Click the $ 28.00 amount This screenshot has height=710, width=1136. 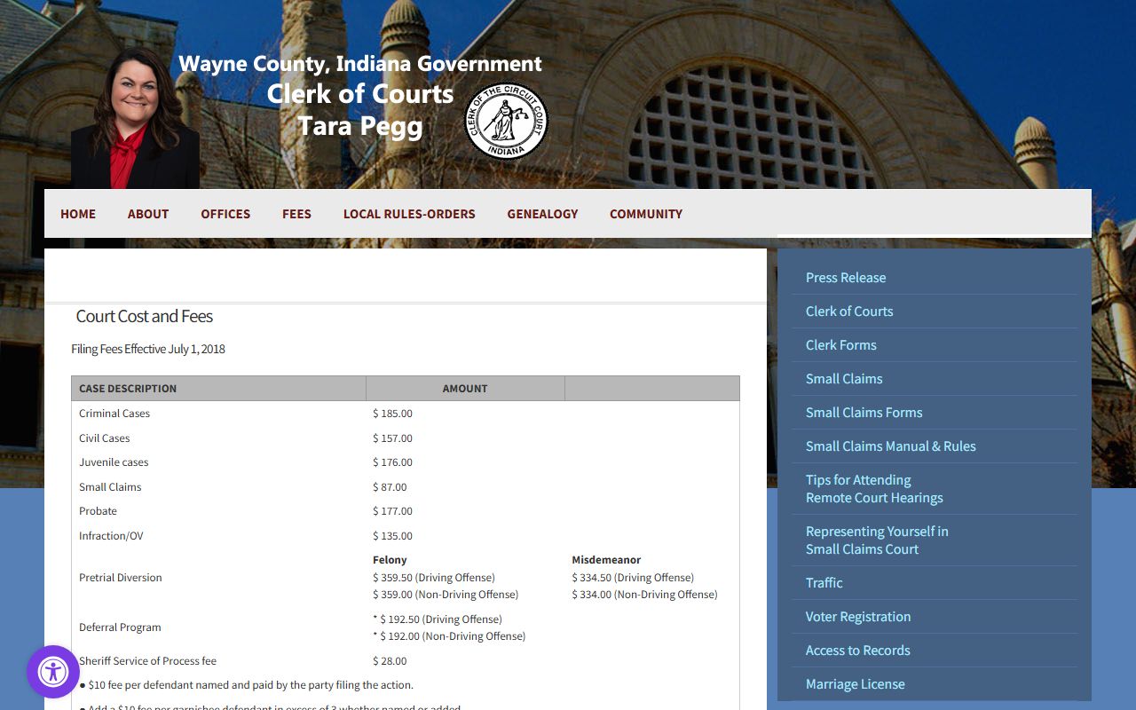(390, 661)
